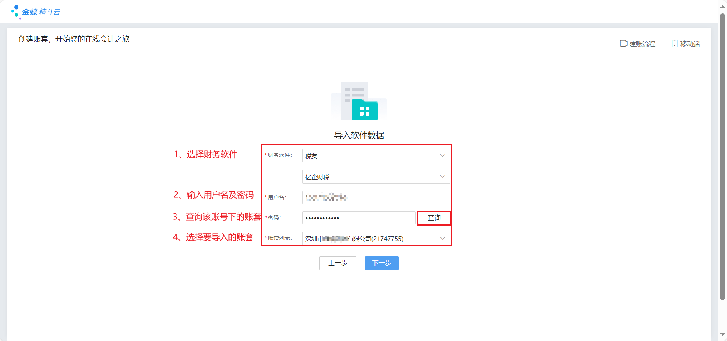The image size is (727, 341).
Task: Open the 移动端 phone icon
Action: [674, 43]
